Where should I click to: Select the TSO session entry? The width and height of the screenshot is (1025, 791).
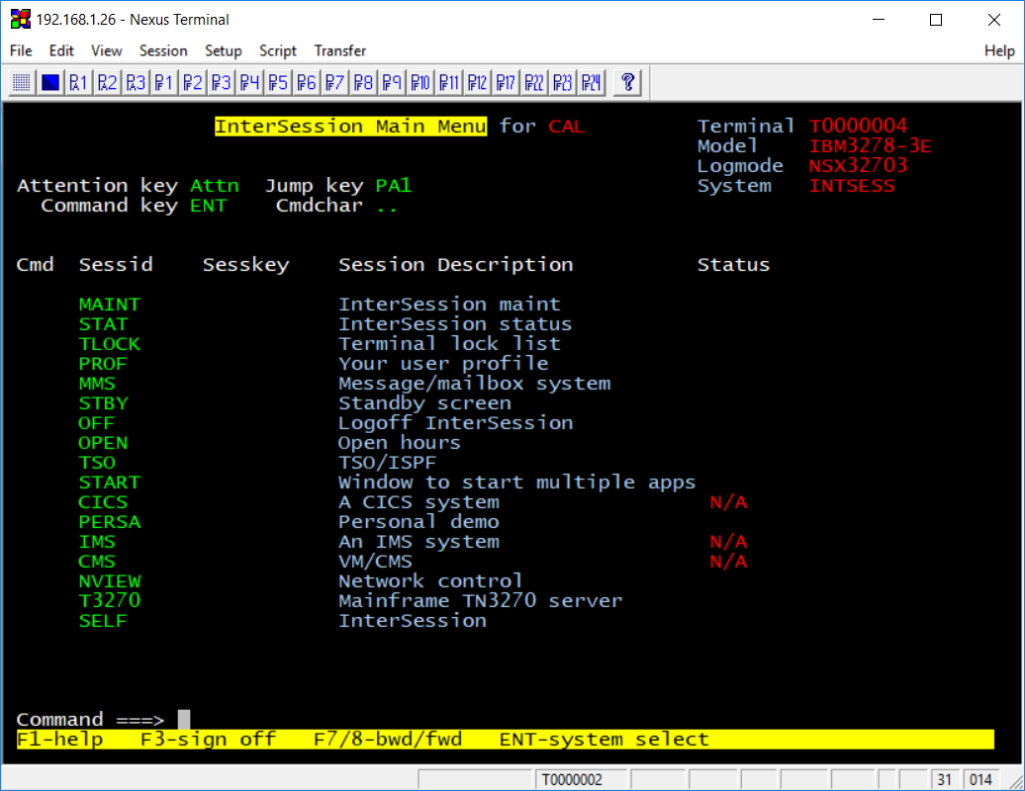(97, 463)
